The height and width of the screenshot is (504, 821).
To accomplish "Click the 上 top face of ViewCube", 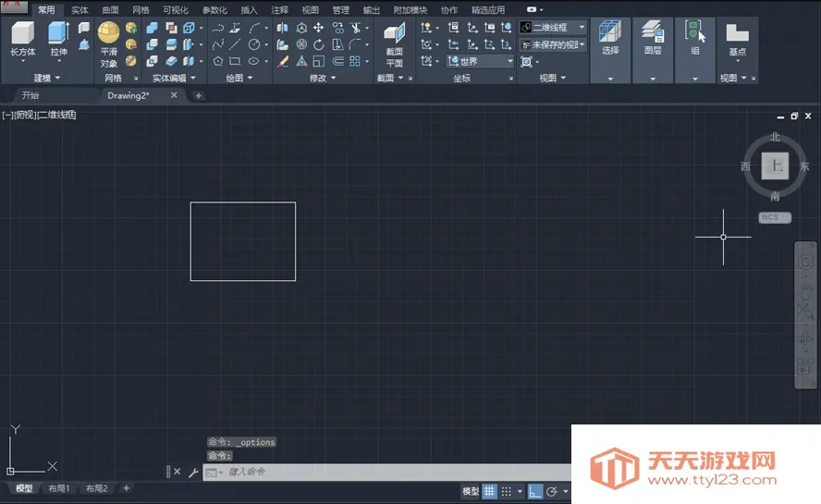I will click(x=775, y=166).
